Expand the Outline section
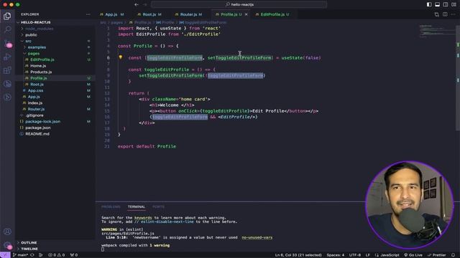 55,242
